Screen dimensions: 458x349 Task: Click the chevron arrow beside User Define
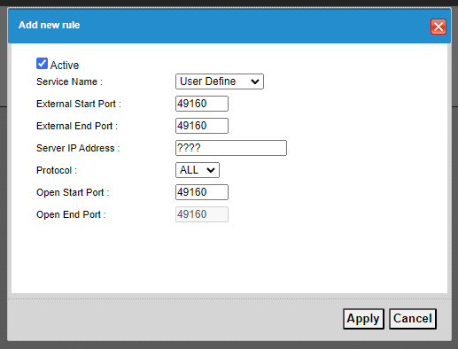[255, 81]
